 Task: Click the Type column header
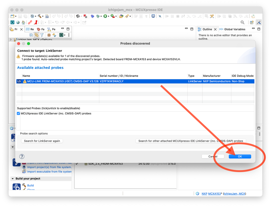pyautogui.click(x=191, y=76)
